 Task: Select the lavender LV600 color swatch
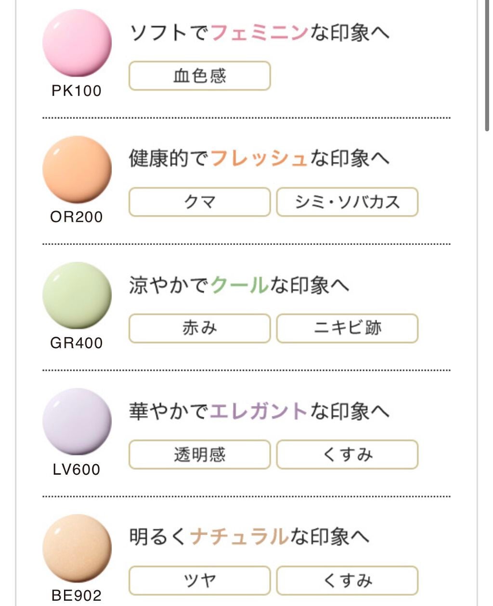[77, 422]
